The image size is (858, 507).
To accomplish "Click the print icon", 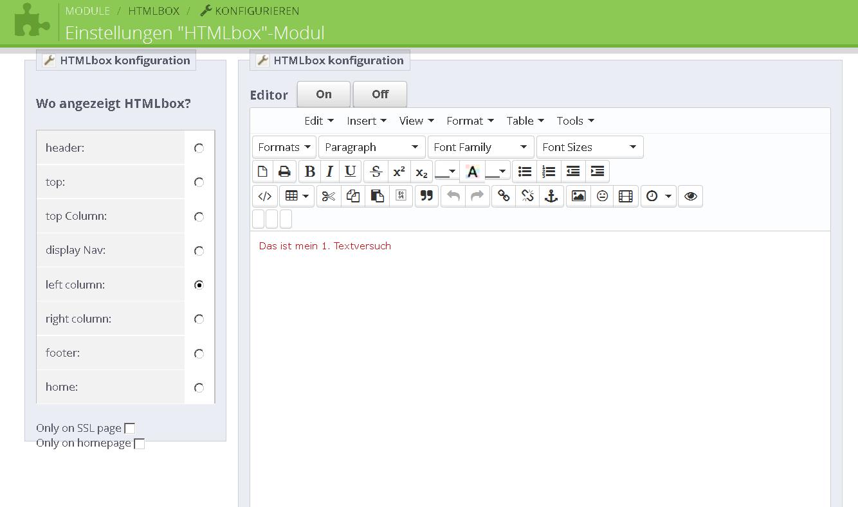I will [x=284, y=172].
